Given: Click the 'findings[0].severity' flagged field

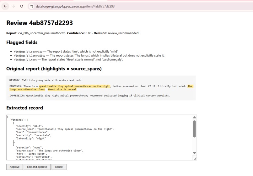Looking at the screenshot, I should pos(28,52).
